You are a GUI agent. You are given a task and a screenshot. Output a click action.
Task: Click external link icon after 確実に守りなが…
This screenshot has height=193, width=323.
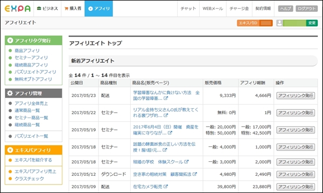click(x=170, y=133)
